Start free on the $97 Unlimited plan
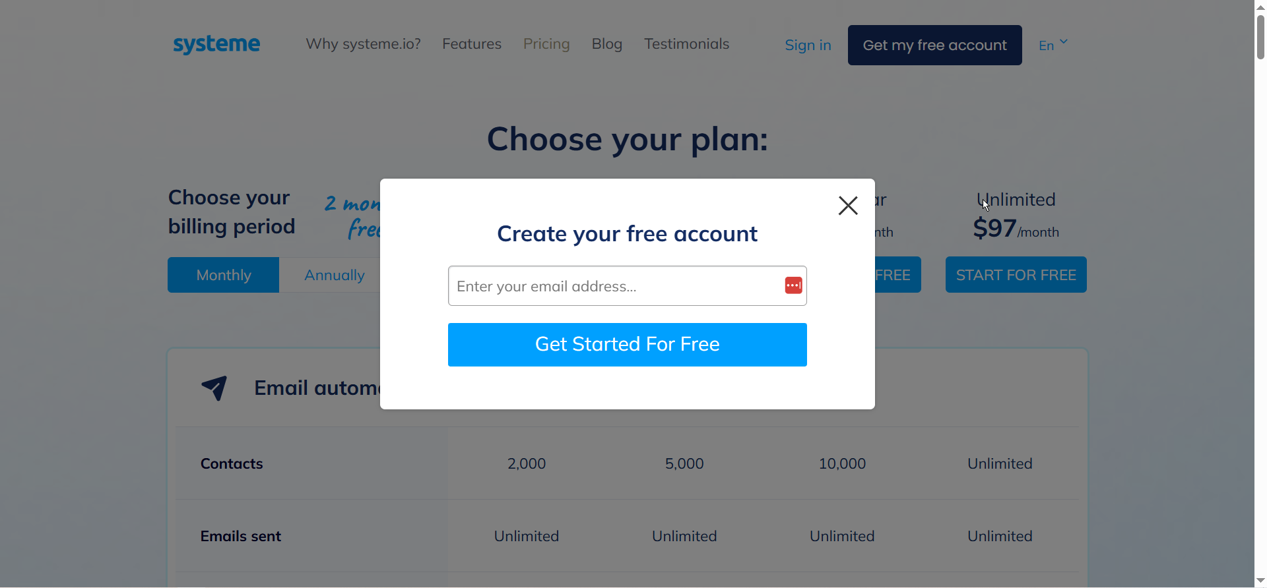 coord(1016,274)
